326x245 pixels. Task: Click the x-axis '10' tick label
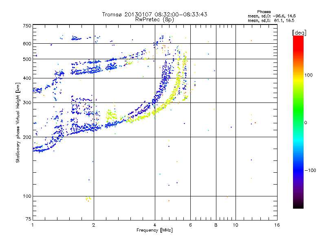coord(236,225)
